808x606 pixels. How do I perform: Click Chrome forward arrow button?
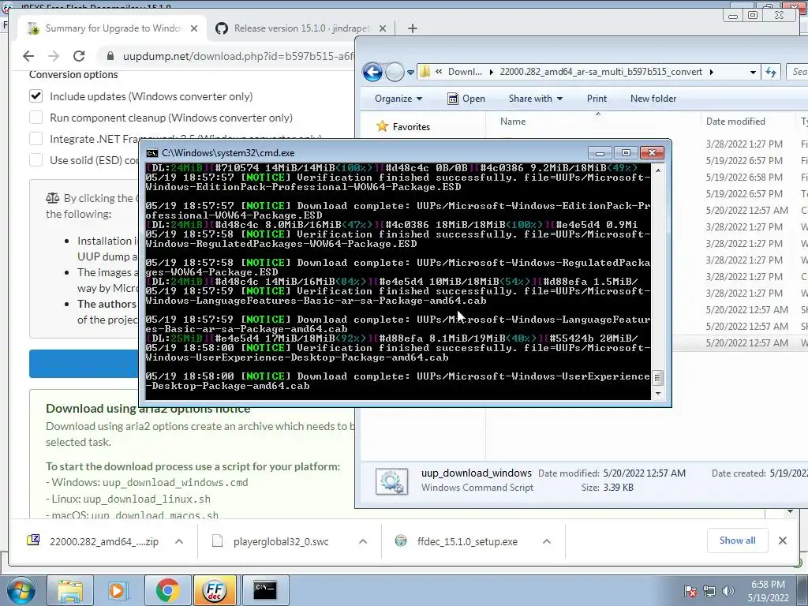click(54, 56)
